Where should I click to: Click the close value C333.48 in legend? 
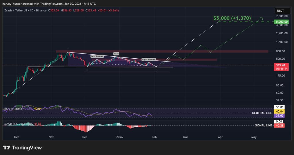(91, 11)
